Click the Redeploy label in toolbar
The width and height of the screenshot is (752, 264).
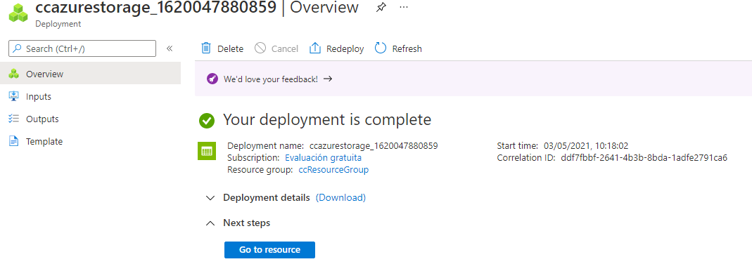(345, 48)
